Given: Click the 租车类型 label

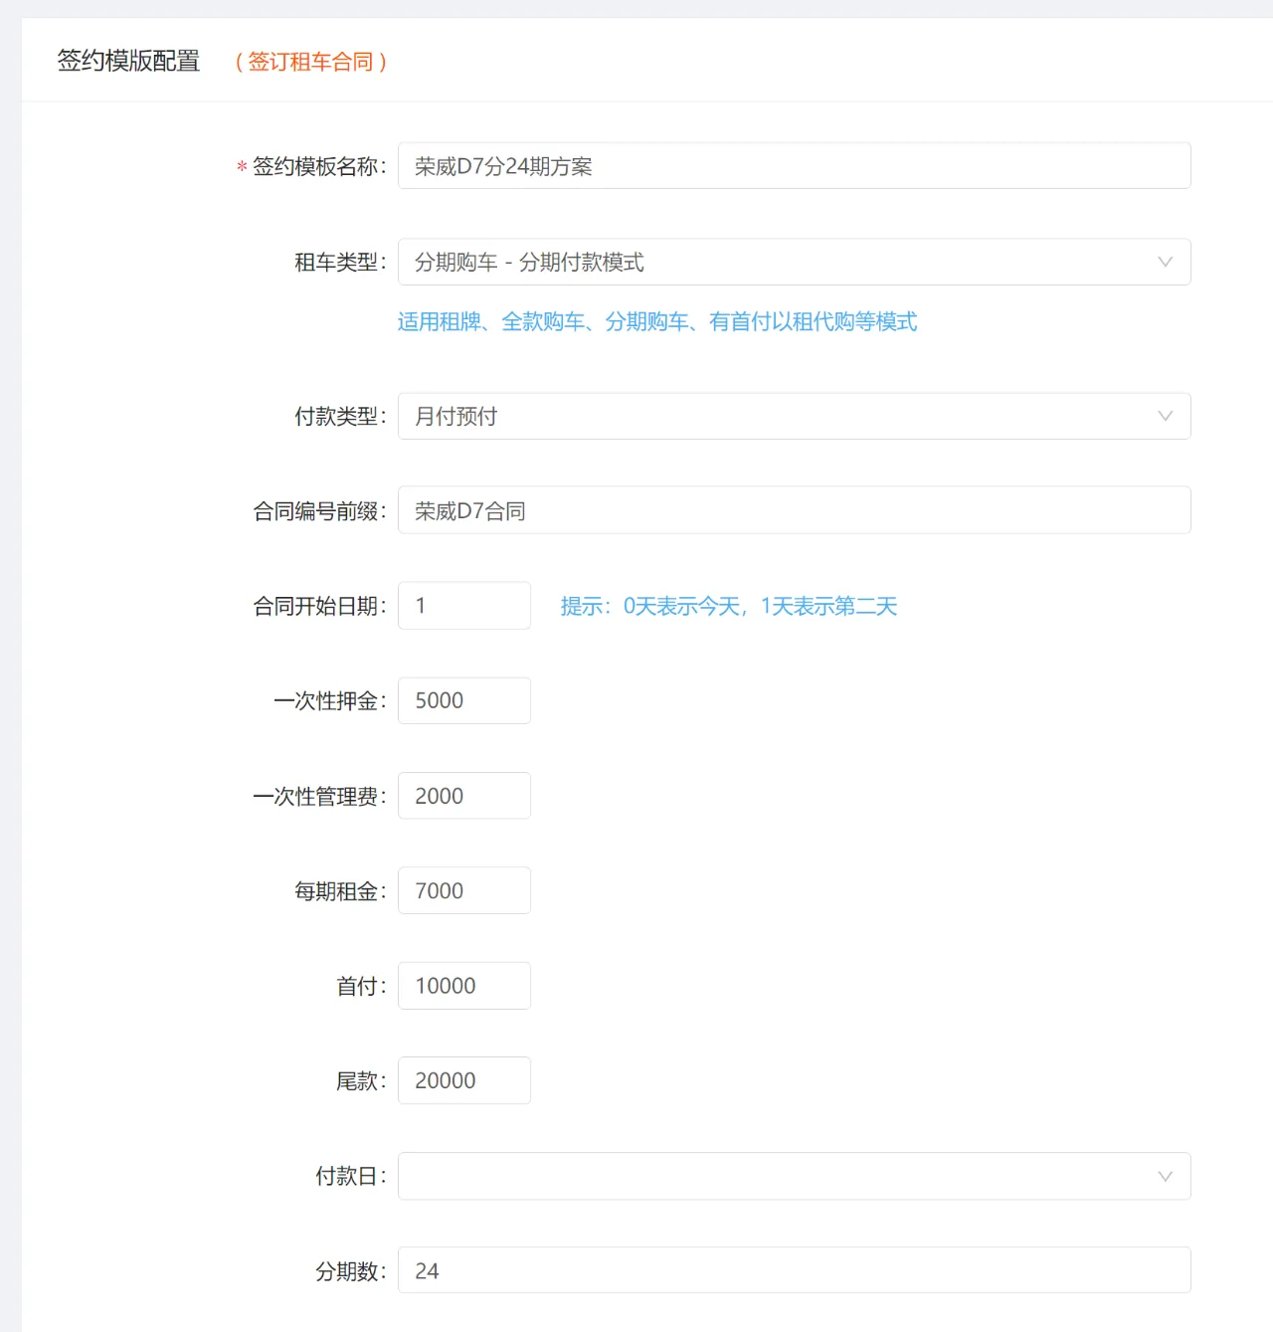Looking at the screenshot, I should point(339,263).
